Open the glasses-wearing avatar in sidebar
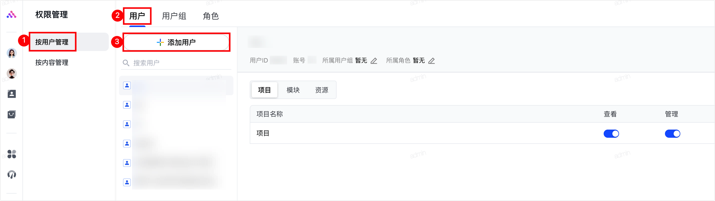 click(x=12, y=73)
